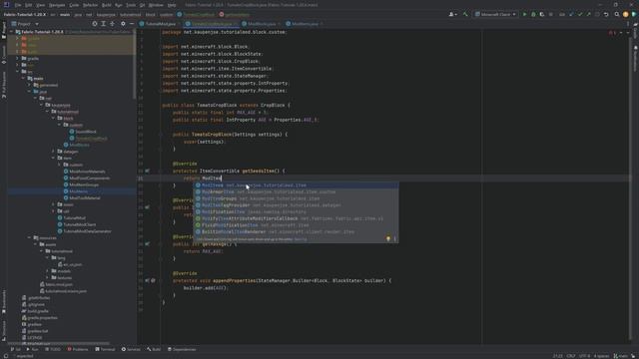
Task: Click the Bookmarks tool window side tab
Action: pos(4,302)
